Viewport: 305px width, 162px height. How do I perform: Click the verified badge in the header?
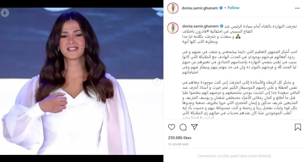(x=221, y=8)
